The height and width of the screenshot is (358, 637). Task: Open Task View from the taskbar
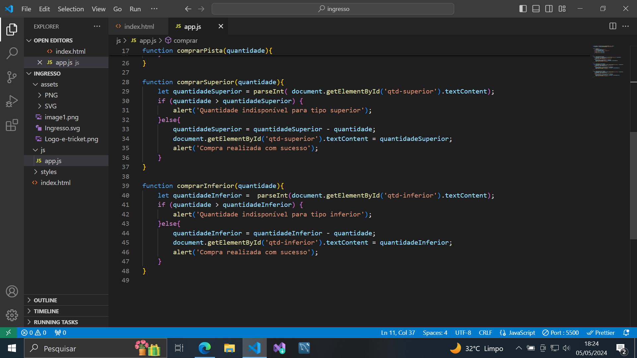point(179,348)
